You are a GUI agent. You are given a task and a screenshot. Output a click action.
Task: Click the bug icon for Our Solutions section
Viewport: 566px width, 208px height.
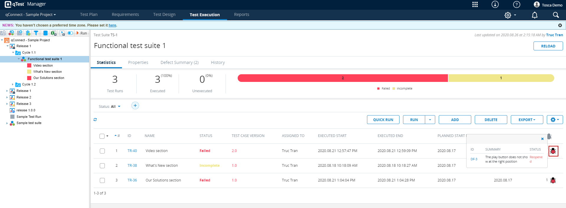(553, 180)
